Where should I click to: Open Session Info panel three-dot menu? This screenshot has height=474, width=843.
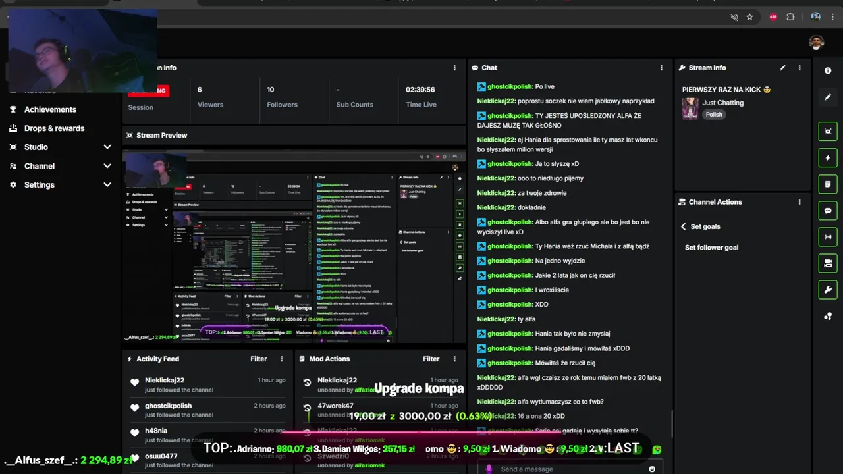tap(454, 68)
